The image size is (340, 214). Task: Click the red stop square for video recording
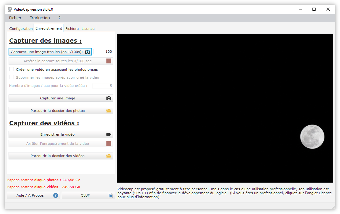[x=109, y=144]
